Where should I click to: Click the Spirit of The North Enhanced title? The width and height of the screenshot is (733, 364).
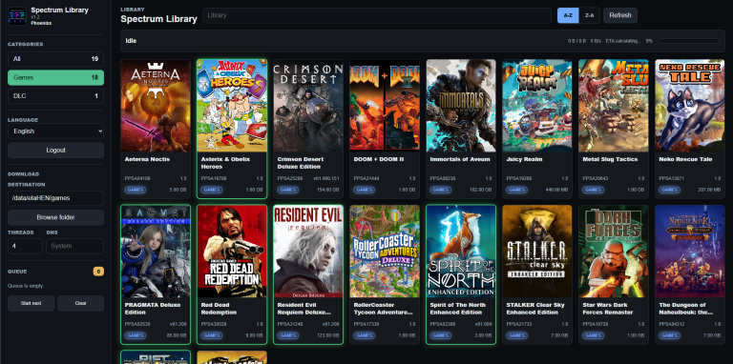pos(458,309)
